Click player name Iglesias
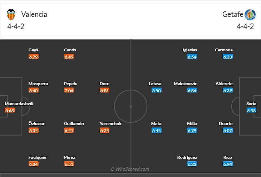Image resolution: width=261 pixels, height=177 pixels. [189, 50]
